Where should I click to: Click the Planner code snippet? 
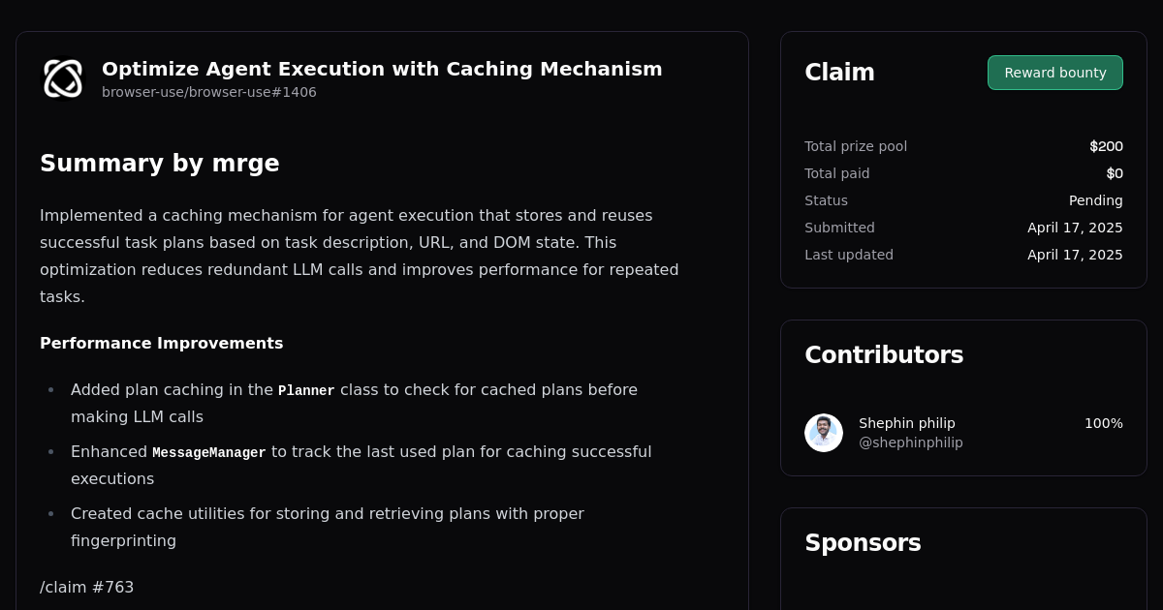click(x=306, y=390)
